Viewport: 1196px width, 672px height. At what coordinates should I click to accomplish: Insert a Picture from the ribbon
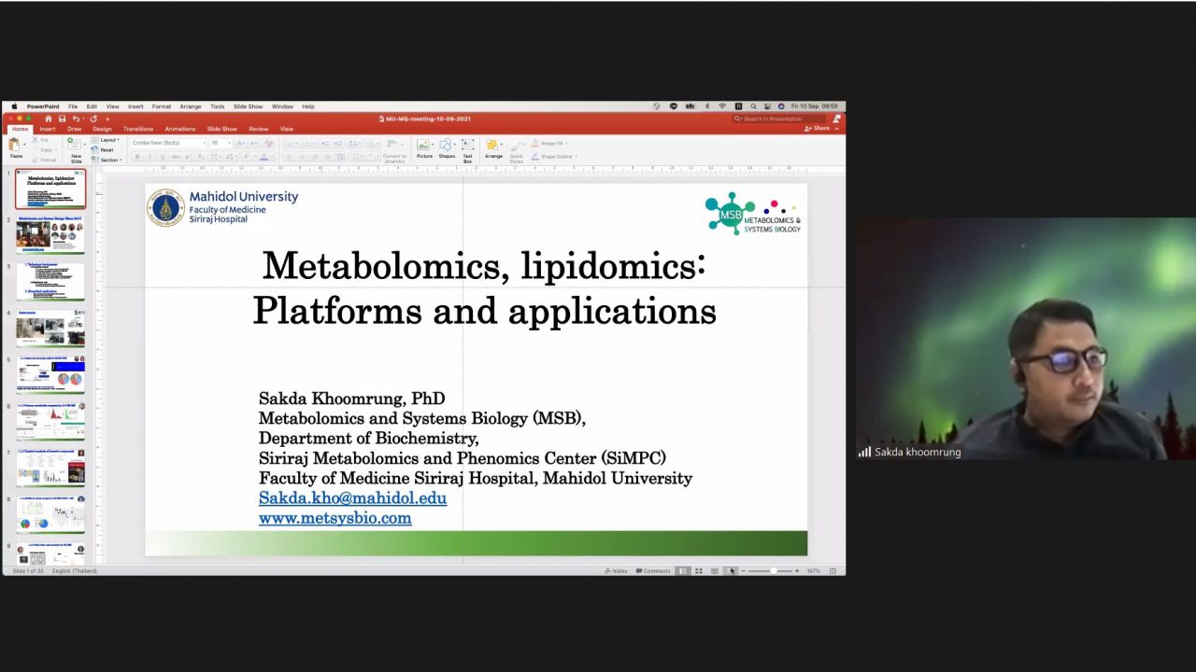[424, 147]
